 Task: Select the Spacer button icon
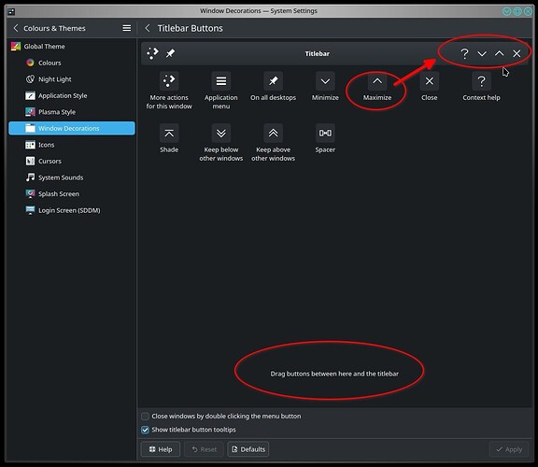point(325,134)
